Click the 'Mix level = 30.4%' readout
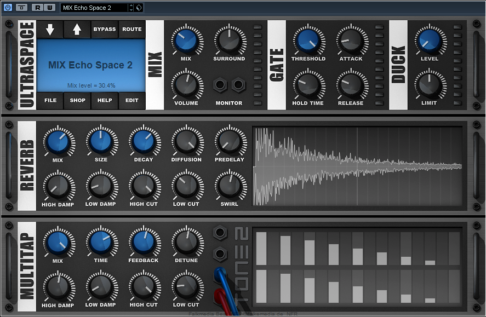 pyautogui.click(x=91, y=85)
